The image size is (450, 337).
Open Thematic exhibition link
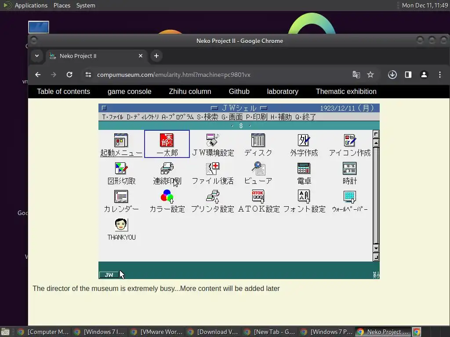pos(346,91)
